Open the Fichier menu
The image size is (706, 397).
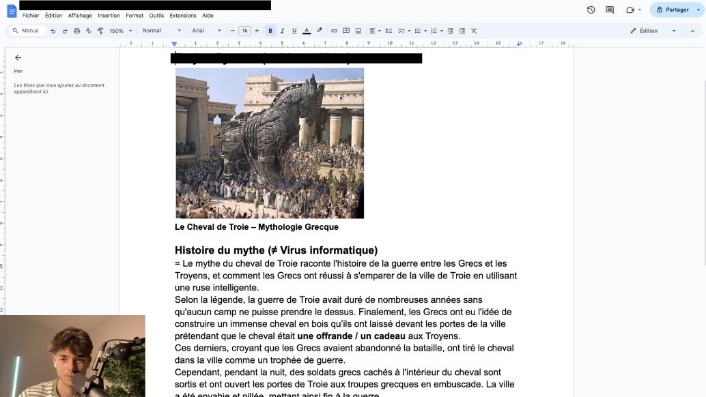(31, 15)
